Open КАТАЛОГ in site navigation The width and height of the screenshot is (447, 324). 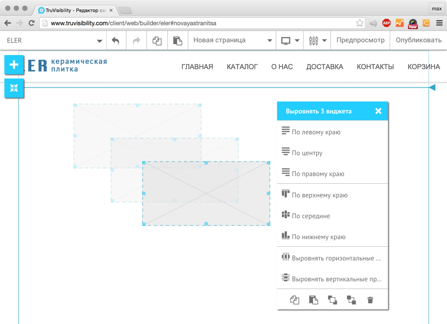coord(242,67)
